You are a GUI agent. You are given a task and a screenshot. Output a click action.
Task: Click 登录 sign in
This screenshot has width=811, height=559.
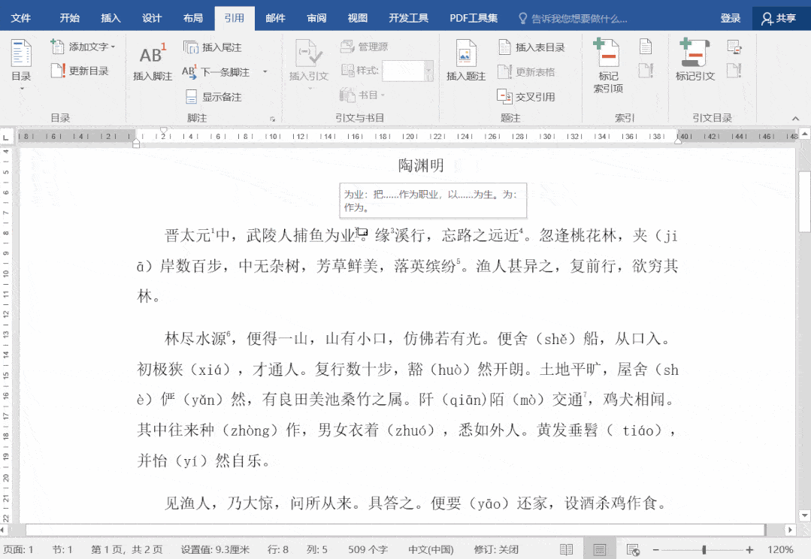pyautogui.click(x=731, y=18)
